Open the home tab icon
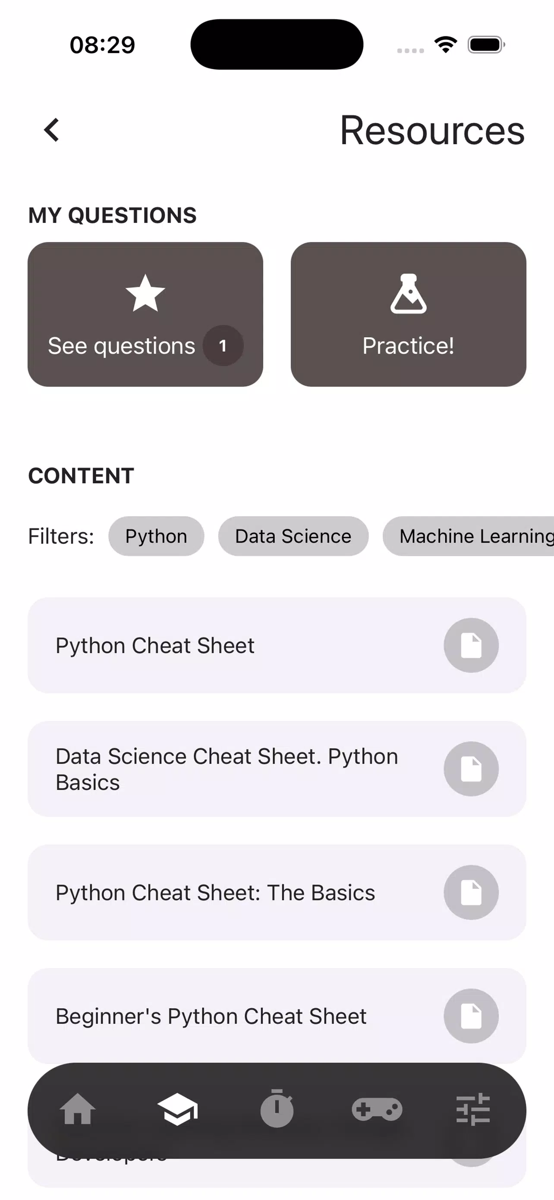The image size is (554, 1200). pyautogui.click(x=78, y=1109)
